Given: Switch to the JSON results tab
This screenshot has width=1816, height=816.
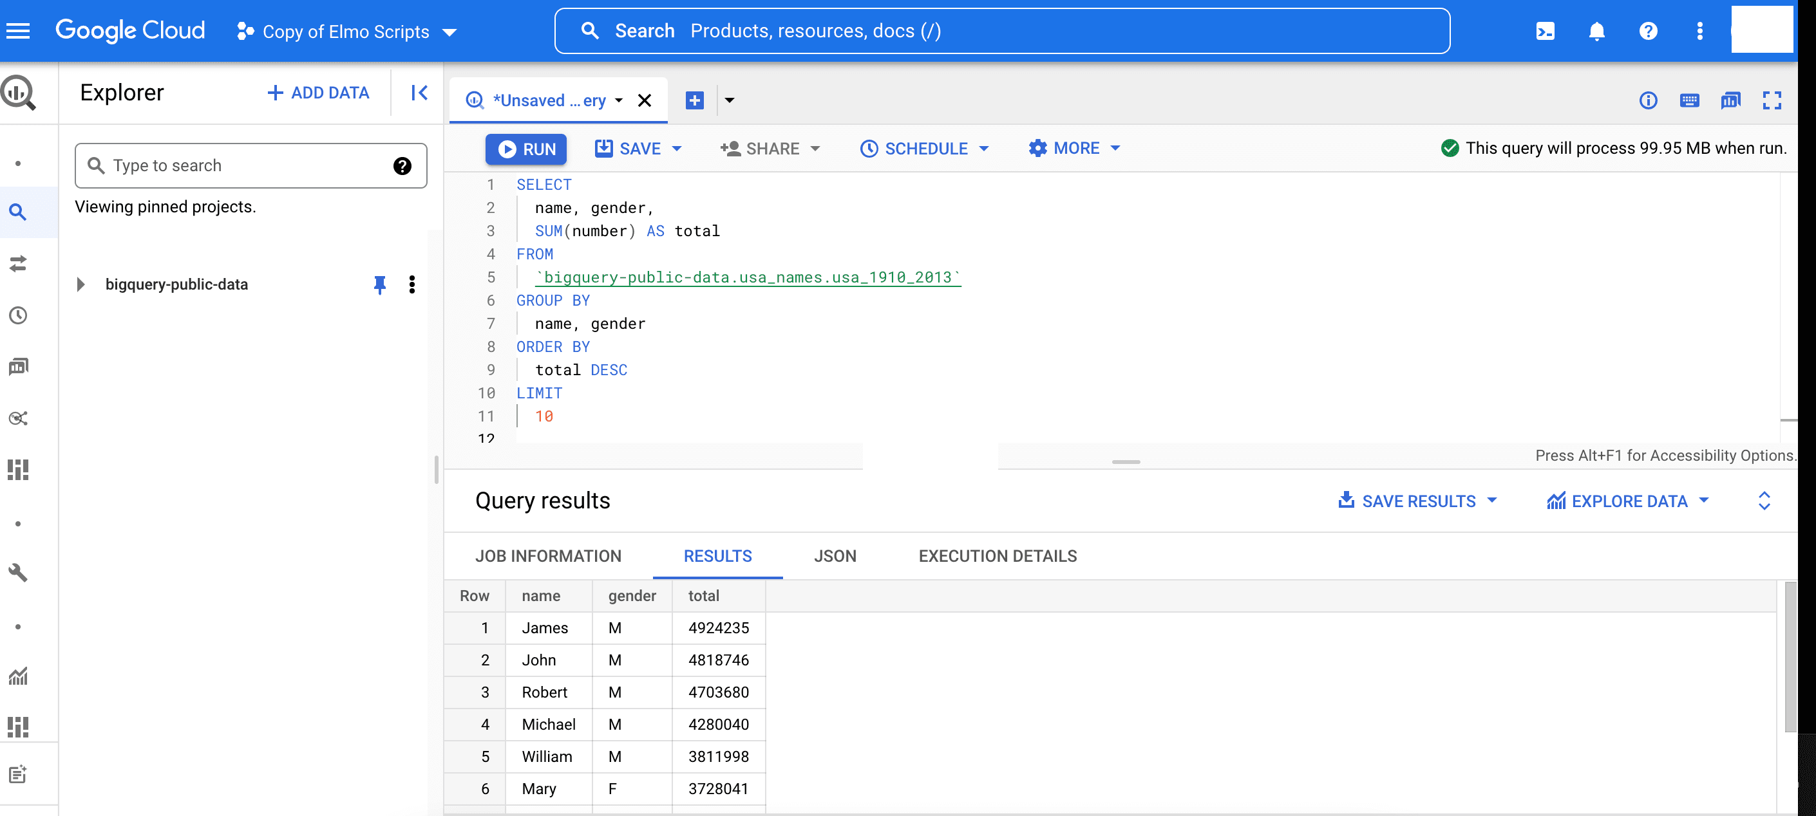Looking at the screenshot, I should 835,556.
